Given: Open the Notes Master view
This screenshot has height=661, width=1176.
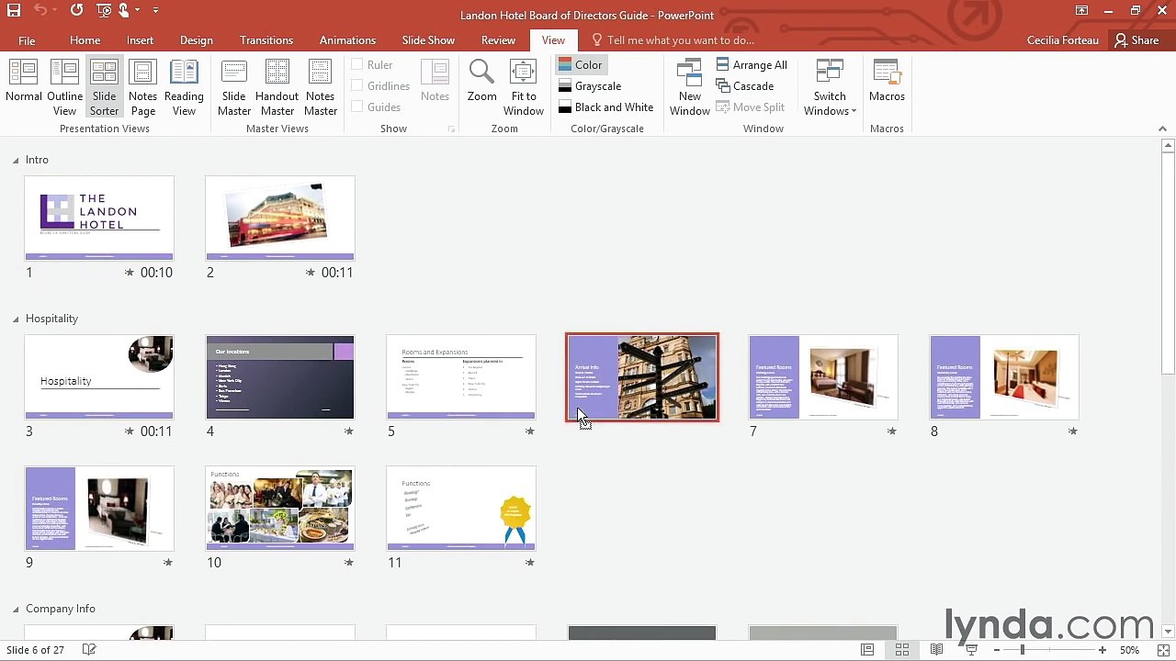Looking at the screenshot, I should tap(320, 88).
